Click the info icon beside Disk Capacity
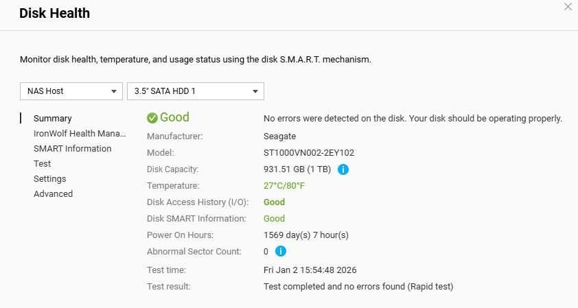This screenshot has width=578, height=308. tap(343, 169)
